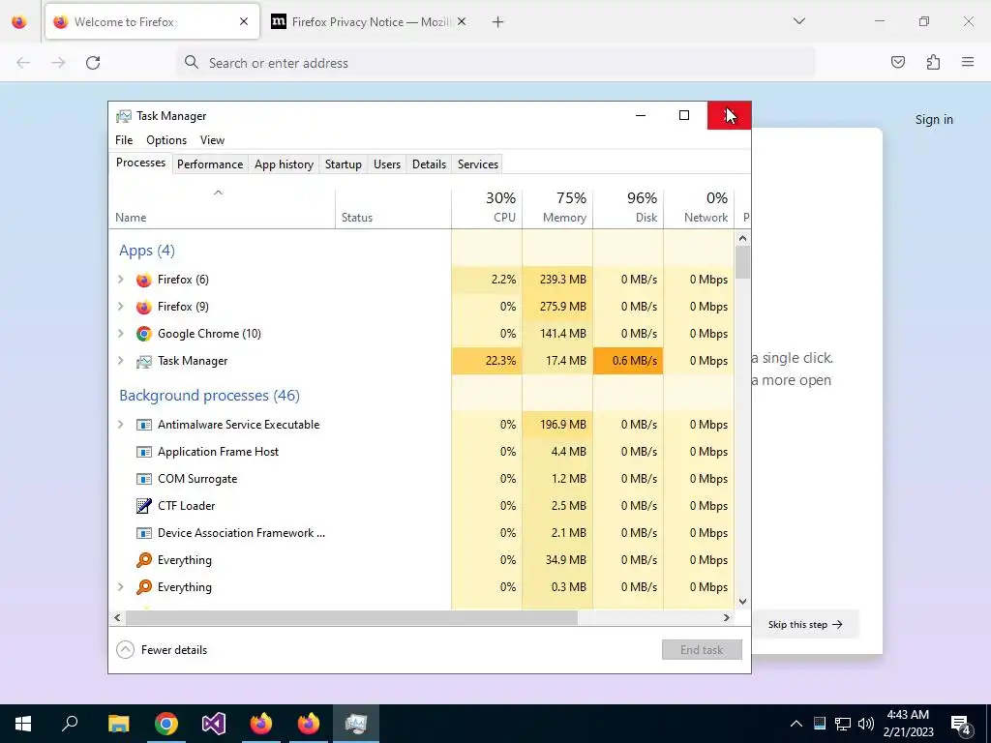Open the notification center icon
The image size is (991, 743).
961,725
